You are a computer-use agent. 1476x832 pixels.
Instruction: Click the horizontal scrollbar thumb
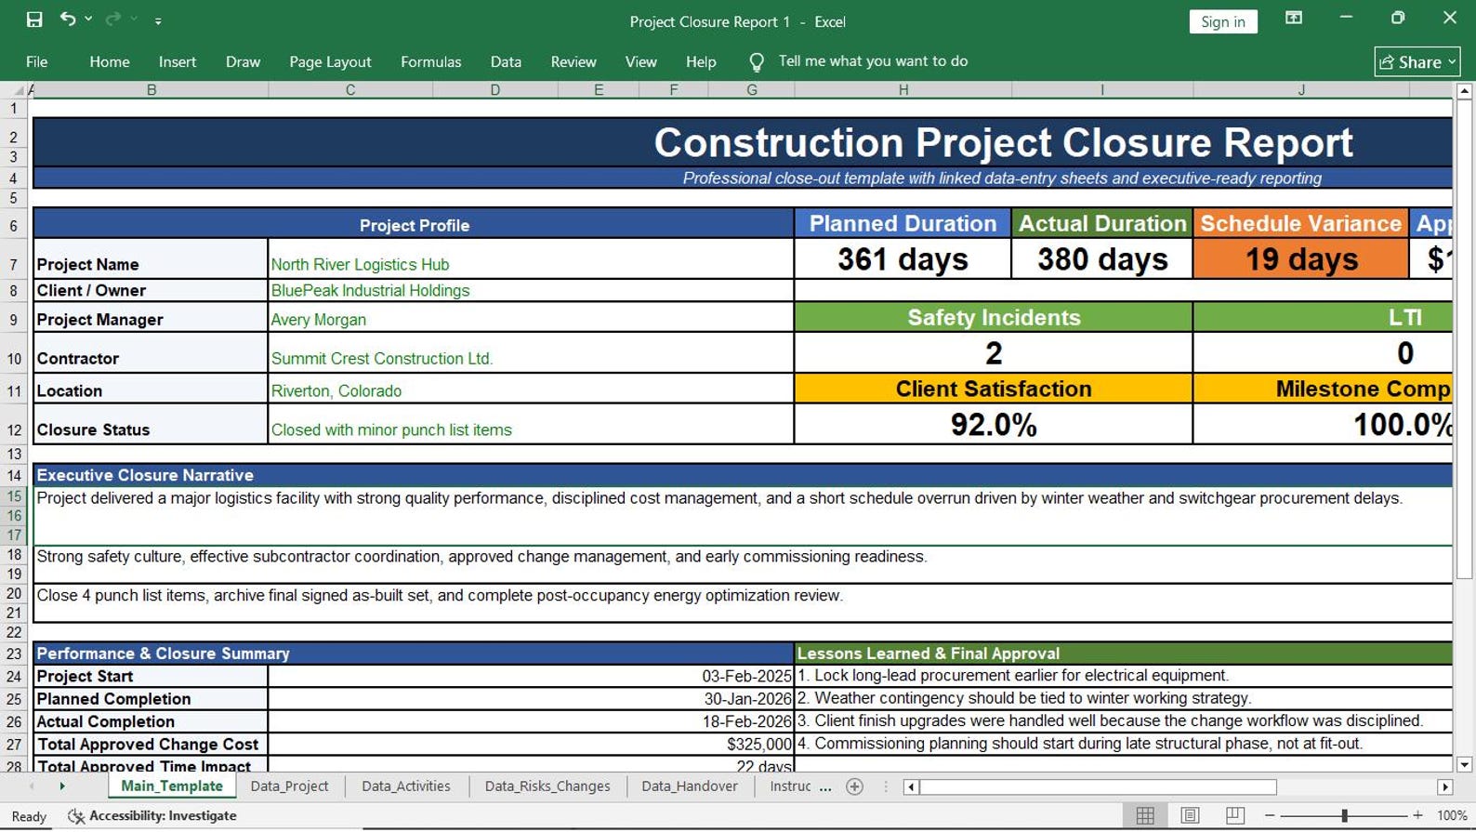[x=1098, y=787]
